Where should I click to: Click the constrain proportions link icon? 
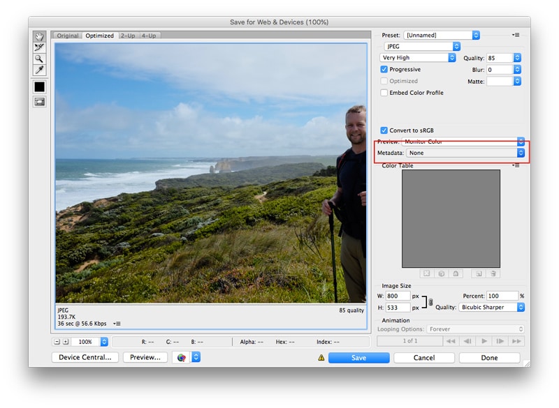pos(430,301)
